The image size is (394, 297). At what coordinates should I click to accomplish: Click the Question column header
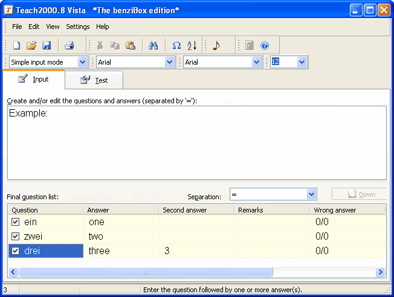[46, 210]
